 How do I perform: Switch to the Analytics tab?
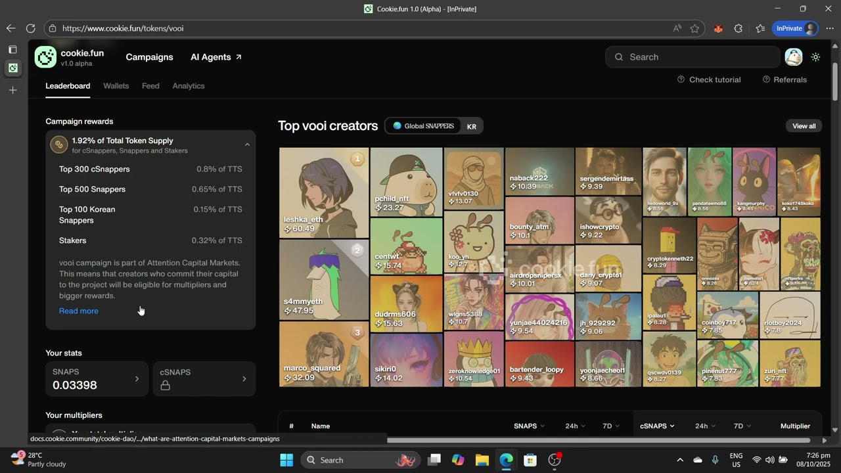[x=189, y=86]
